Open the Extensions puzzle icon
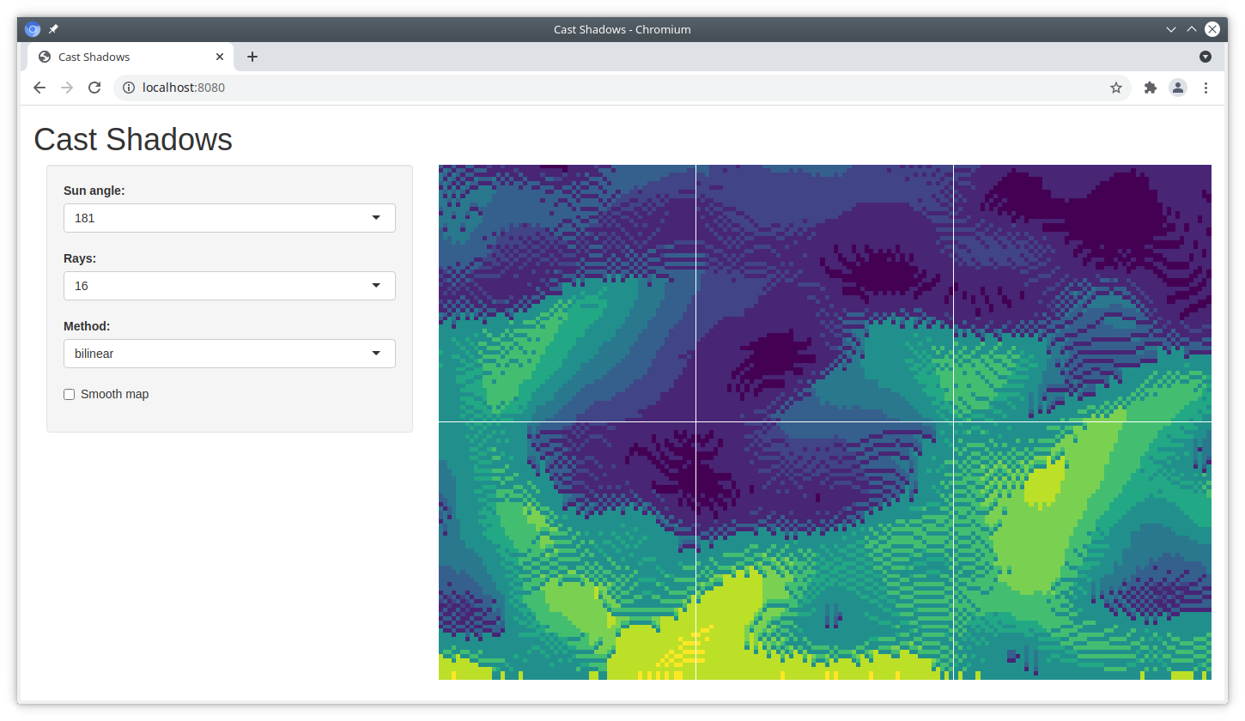1245x721 pixels. click(1151, 88)
